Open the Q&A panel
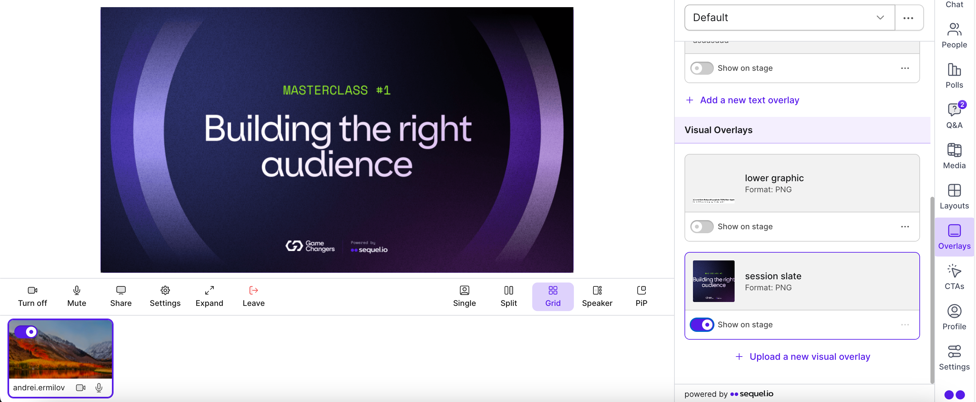Screen dimensions: 976x402 click(954, 116)
